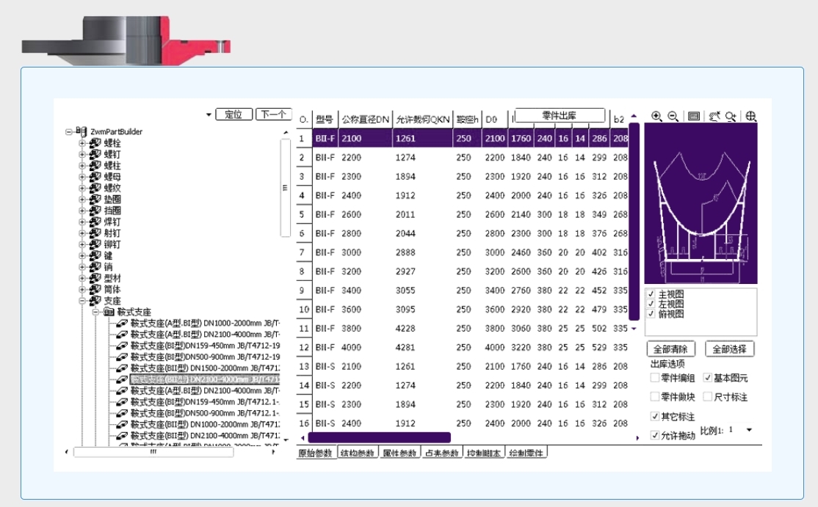This screenshot has width=818, height=507.
Task: Uncheck the 允许拖动 checkbox
Action: (655, 435)
